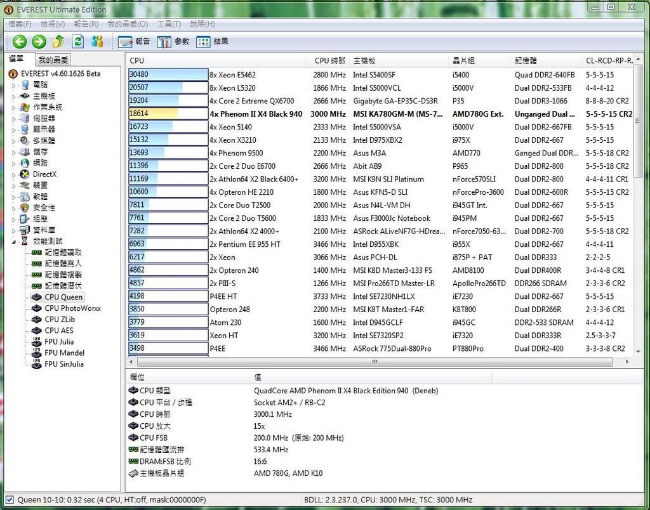This screenshot has width=650, height=510.
Task: Click the scroll-right arrow of the results list
Action: click(x=627, y=362)
